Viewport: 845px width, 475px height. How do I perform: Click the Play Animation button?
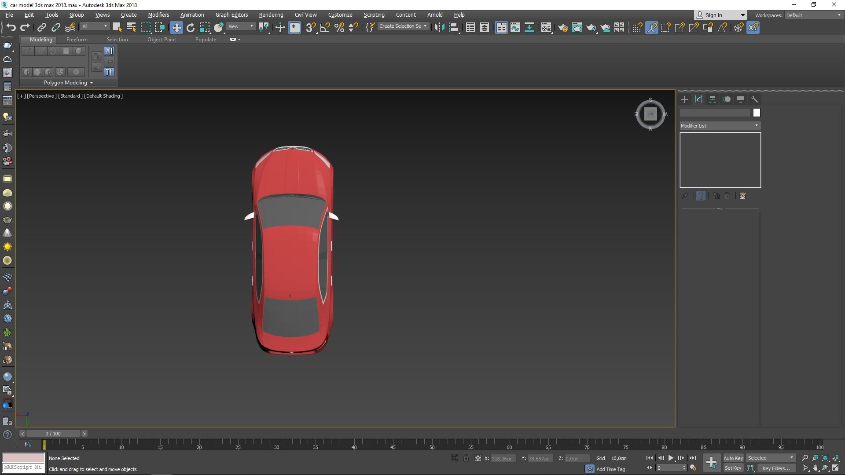(x=671, y=458)
